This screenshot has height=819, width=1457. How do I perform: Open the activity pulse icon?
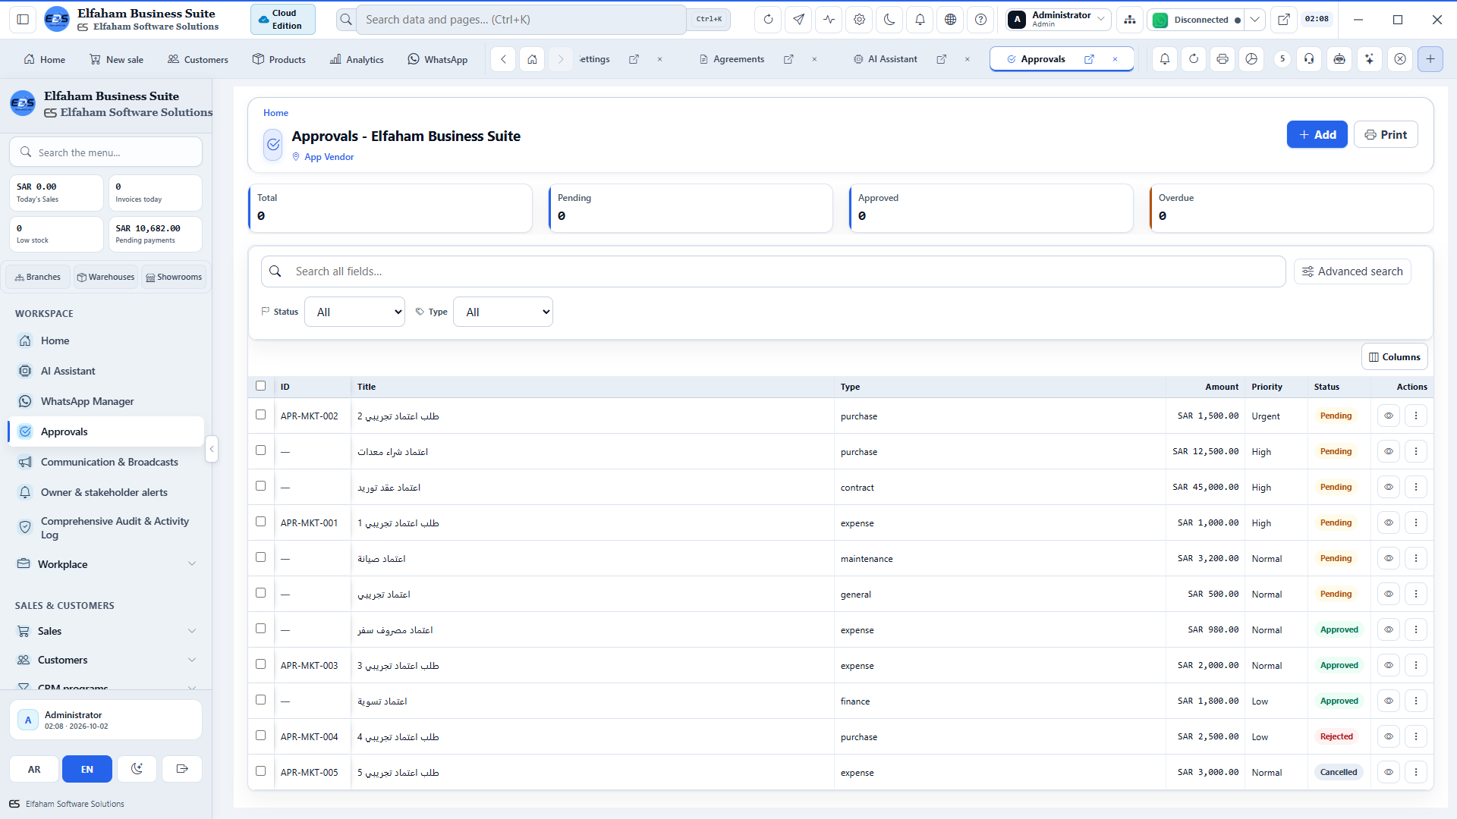click(x=829, y=20)
